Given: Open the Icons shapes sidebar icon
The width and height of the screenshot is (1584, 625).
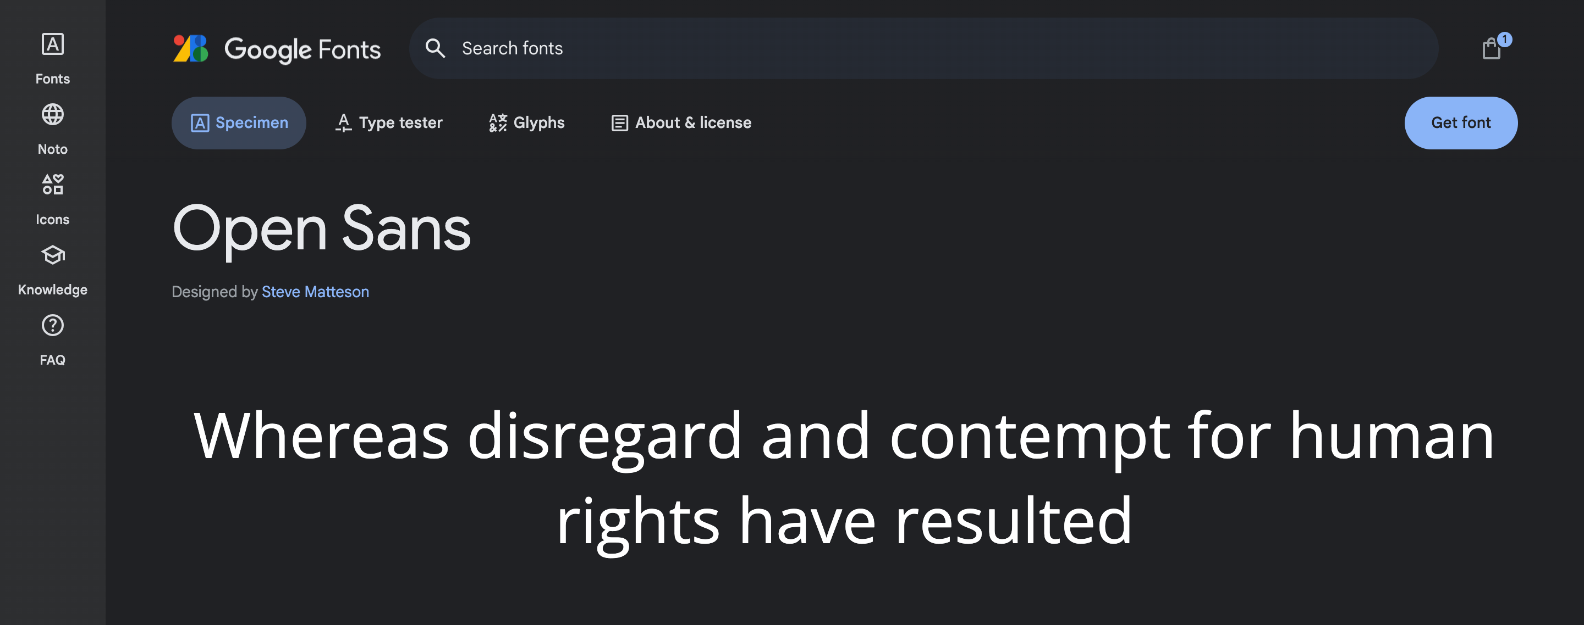Looking at the screenshot, I should (x=52, y=185).
